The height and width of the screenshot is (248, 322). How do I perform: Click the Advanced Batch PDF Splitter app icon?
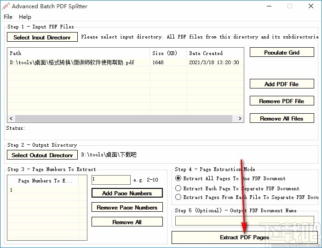(6, 6)
